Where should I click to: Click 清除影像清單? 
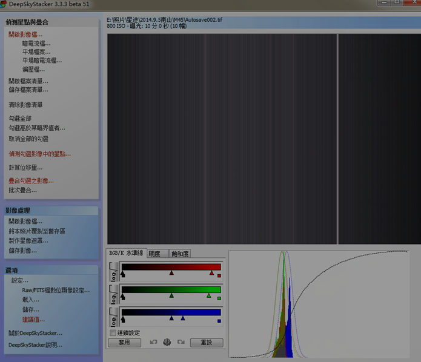coord(25,105)
